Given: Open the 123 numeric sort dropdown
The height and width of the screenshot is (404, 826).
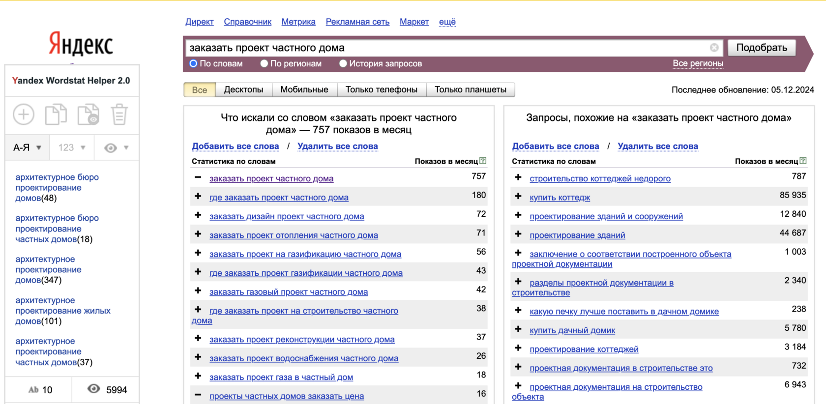Looking at the screenshot, I should pos(72,147).
